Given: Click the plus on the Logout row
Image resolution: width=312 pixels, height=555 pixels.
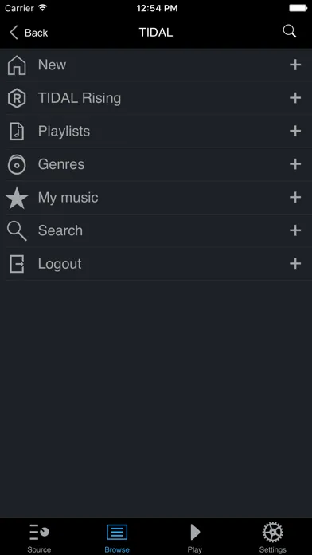Looking at the screenshot, I should coord(295,264).
